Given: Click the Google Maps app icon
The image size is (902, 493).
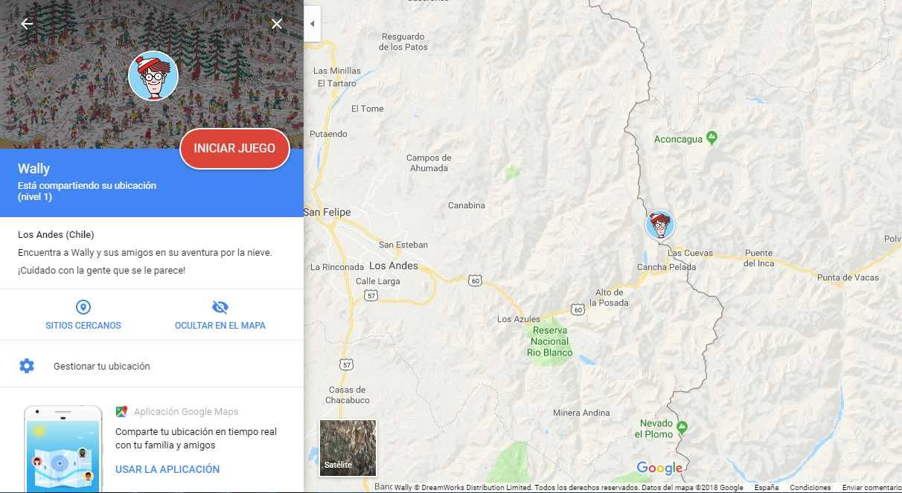Looking at the screenshot, I should coord(121,411).
